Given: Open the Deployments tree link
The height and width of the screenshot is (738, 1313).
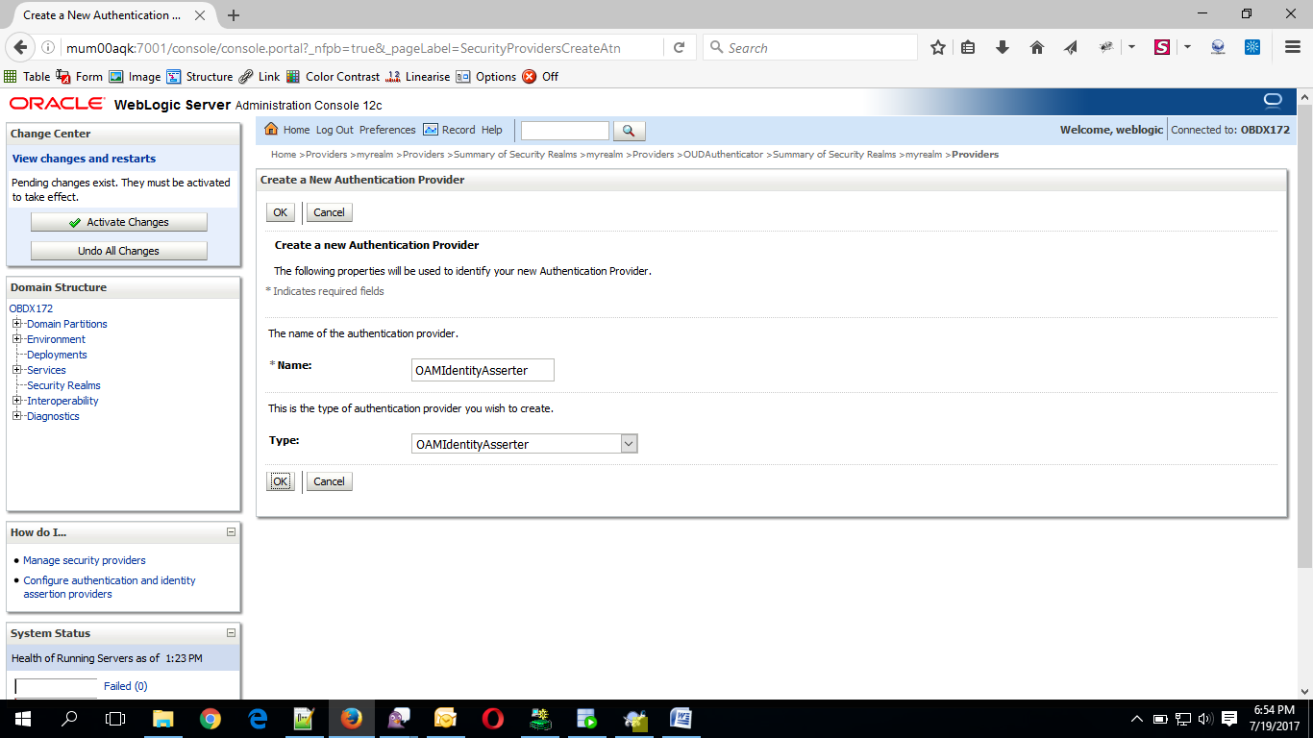Looking at the screenshot, I should [x=57, y=355].
